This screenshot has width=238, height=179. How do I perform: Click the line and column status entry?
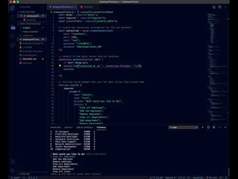tap(157, 178)
